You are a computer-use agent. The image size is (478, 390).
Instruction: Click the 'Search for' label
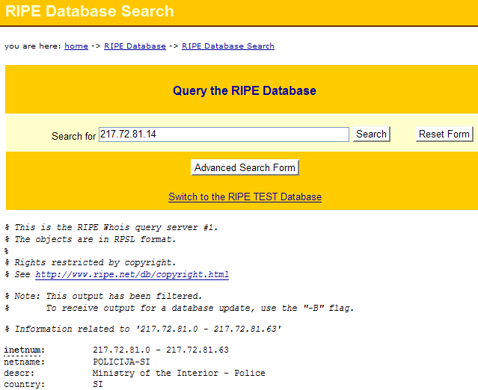point(74,136)
